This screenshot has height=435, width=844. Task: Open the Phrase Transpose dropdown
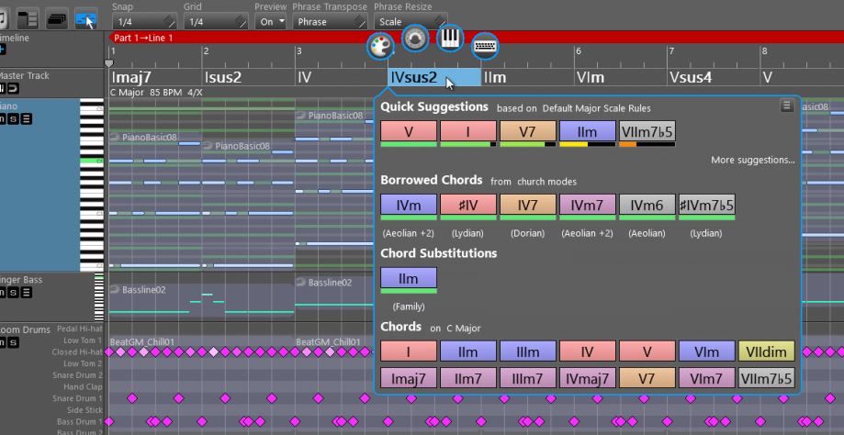330,21
